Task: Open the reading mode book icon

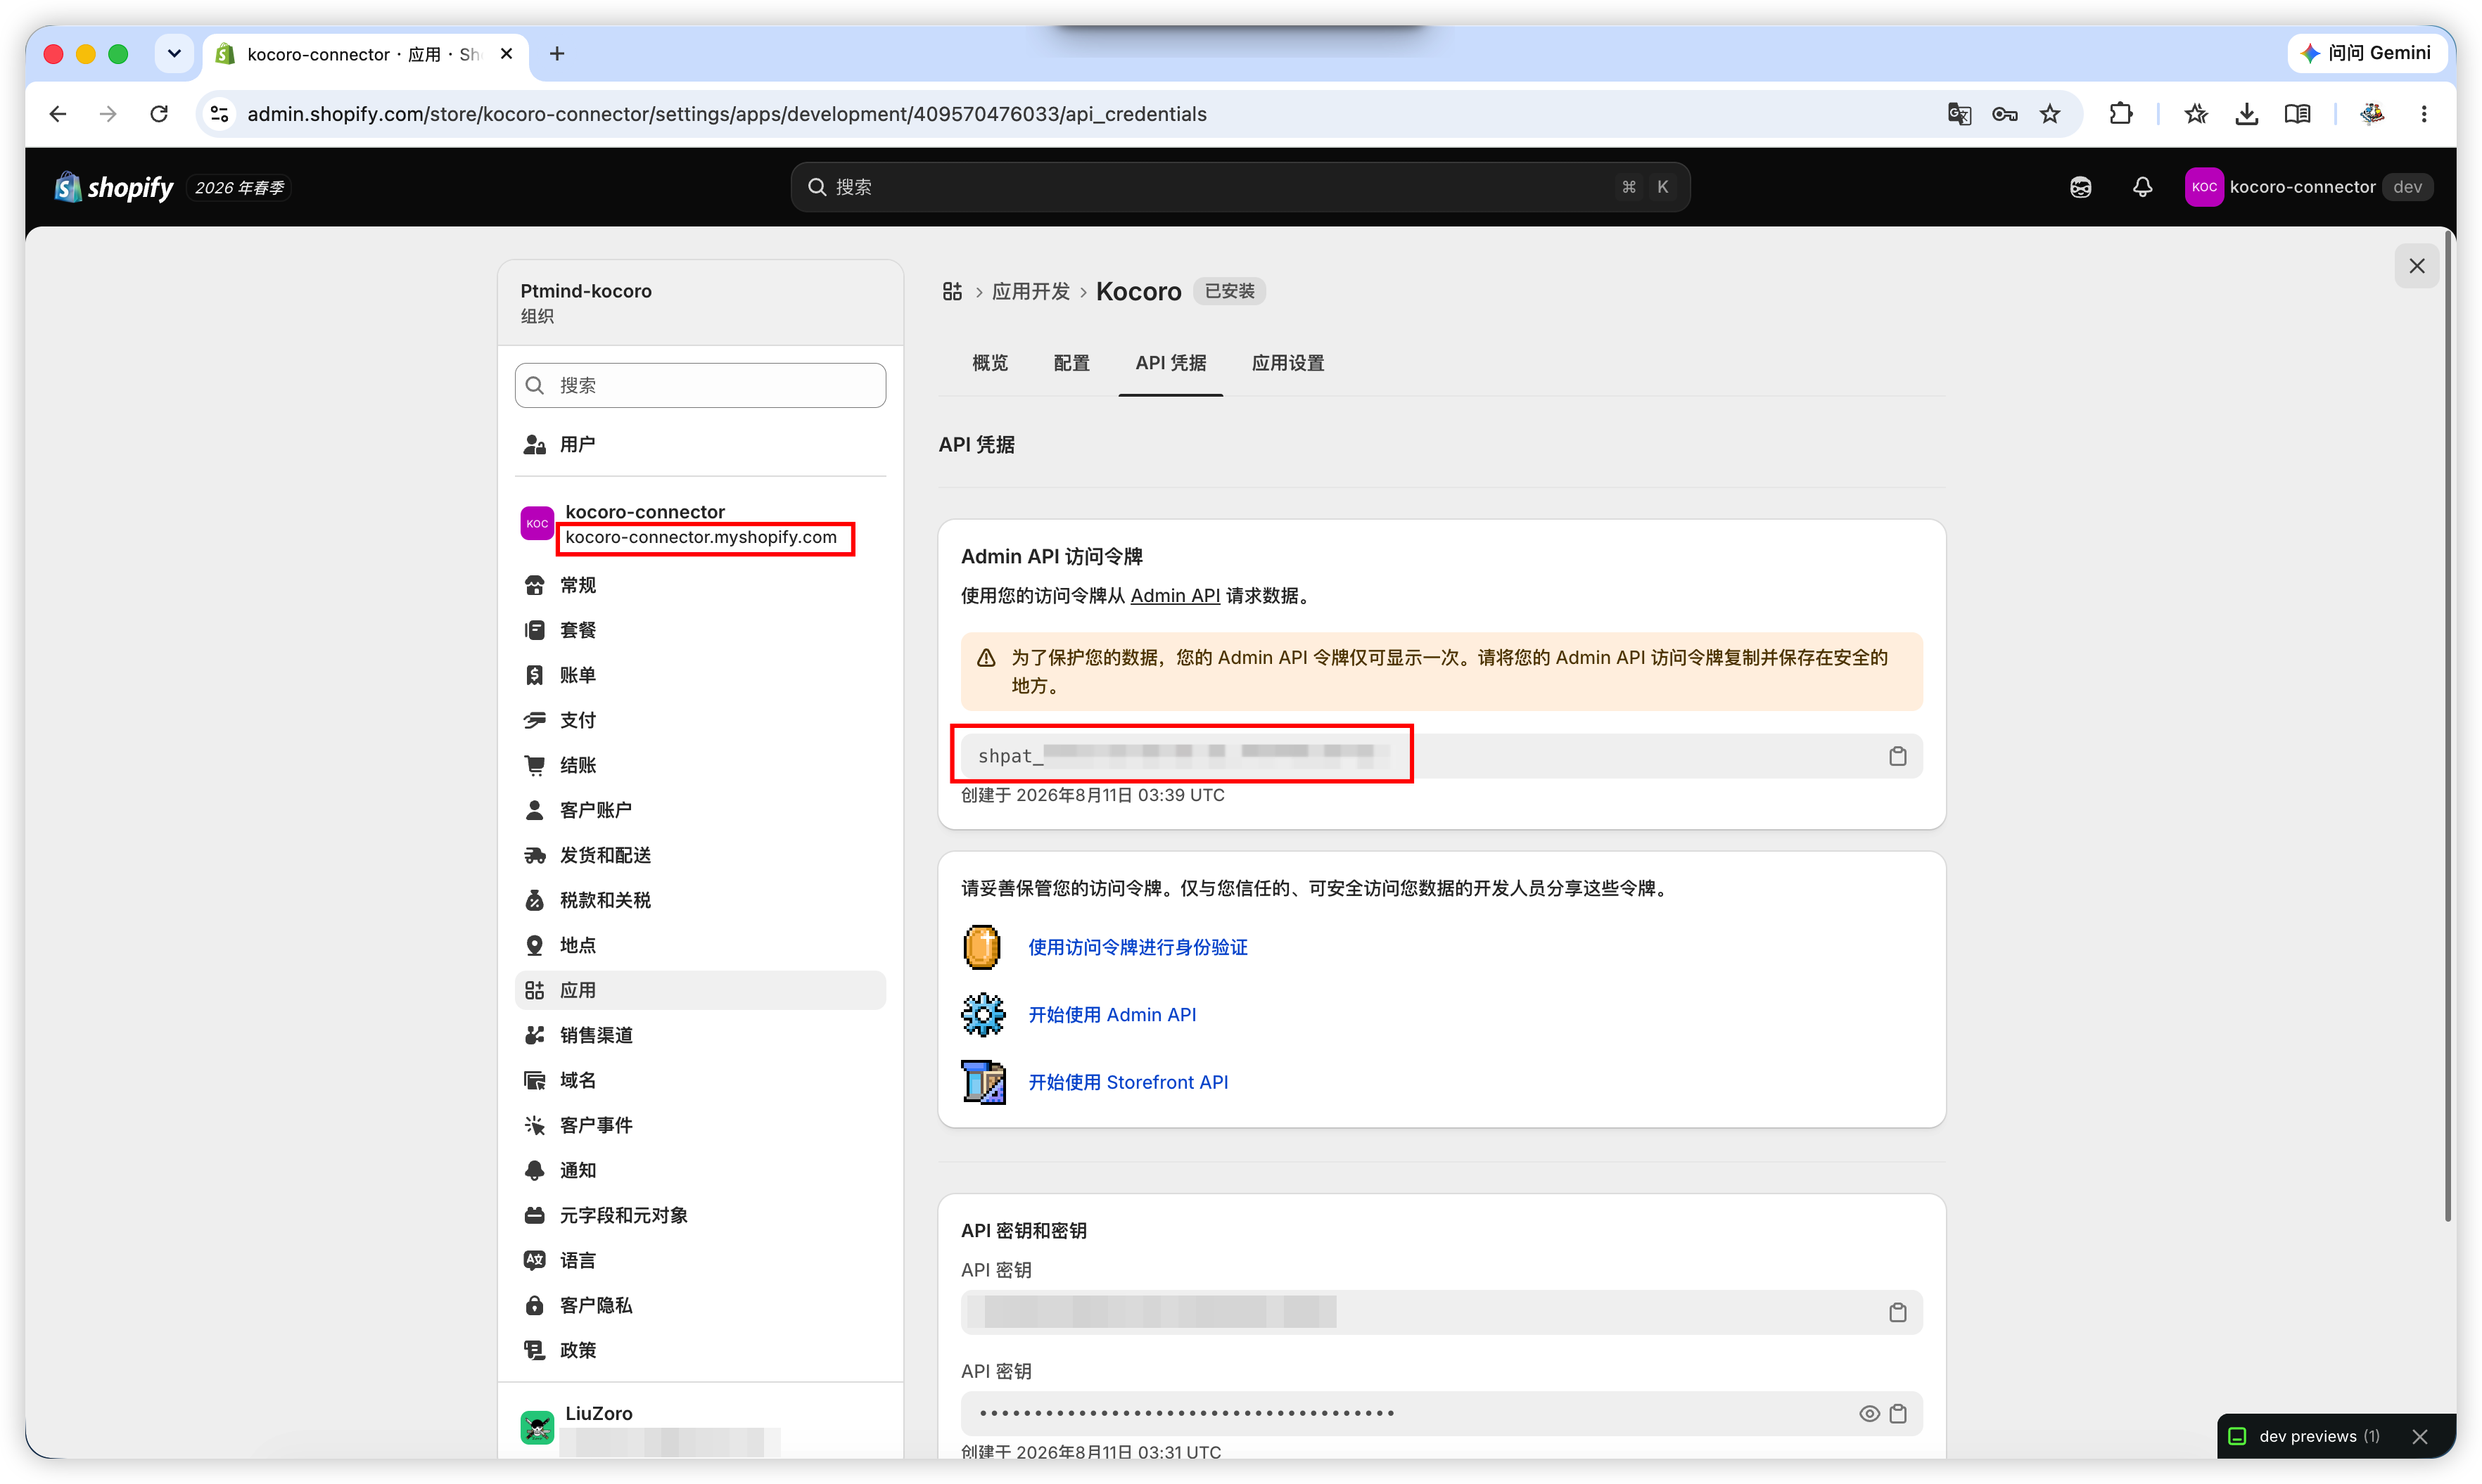Action: click(2297, 114)
